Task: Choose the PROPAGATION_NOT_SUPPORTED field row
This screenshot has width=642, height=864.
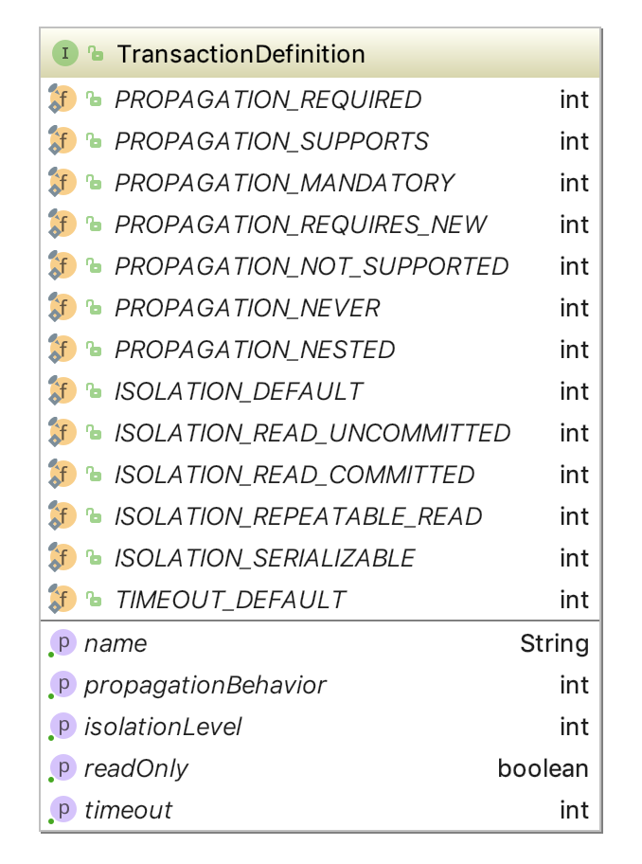Action: click(312, 266)
